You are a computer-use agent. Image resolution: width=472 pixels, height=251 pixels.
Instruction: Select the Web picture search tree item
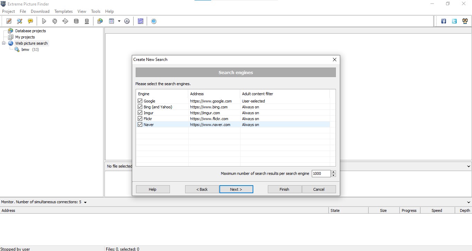pos(31,43)
